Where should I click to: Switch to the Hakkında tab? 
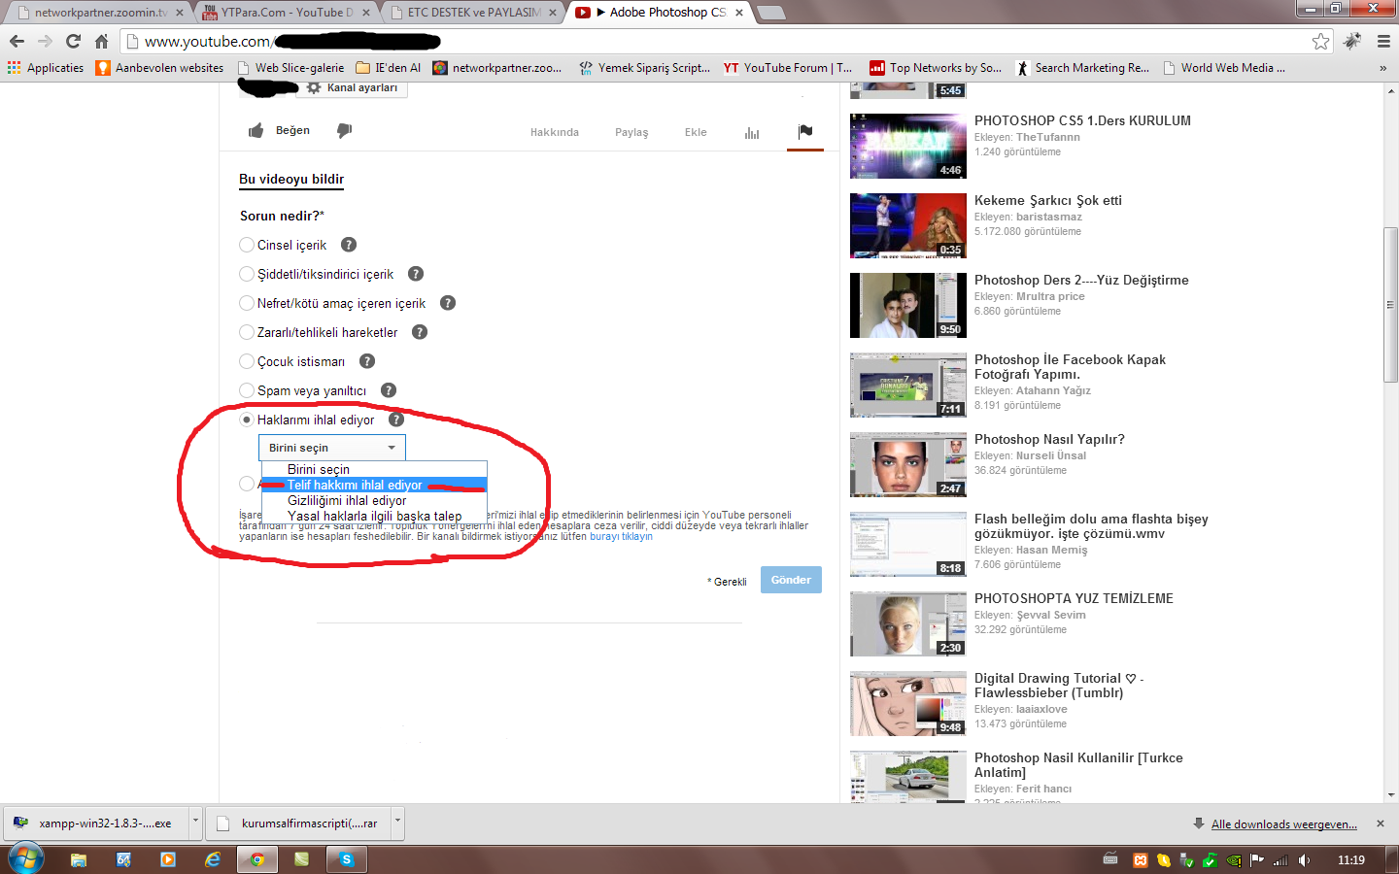point(554,132)
